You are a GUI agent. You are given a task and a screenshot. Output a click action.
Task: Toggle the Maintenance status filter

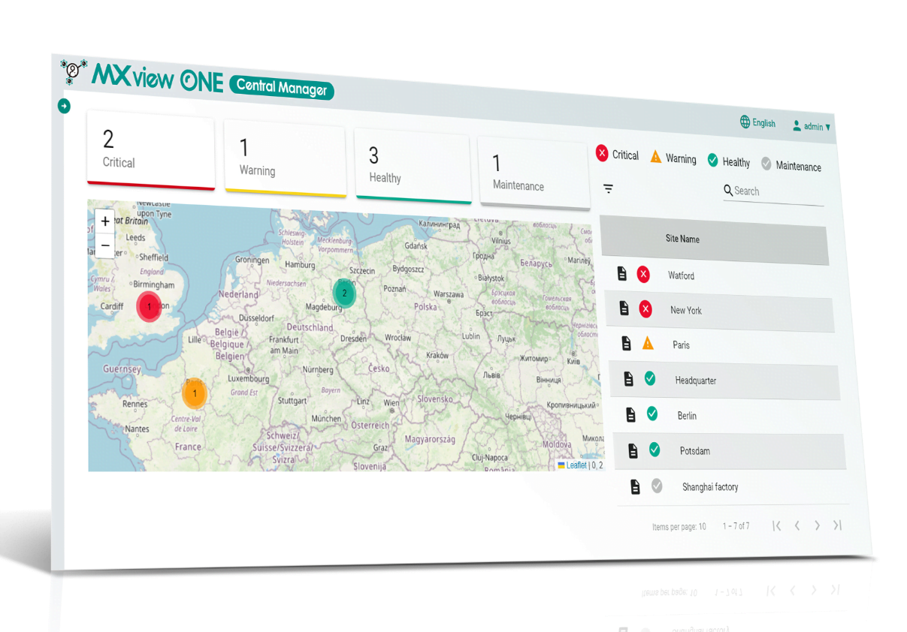click(x=791, y=165)
